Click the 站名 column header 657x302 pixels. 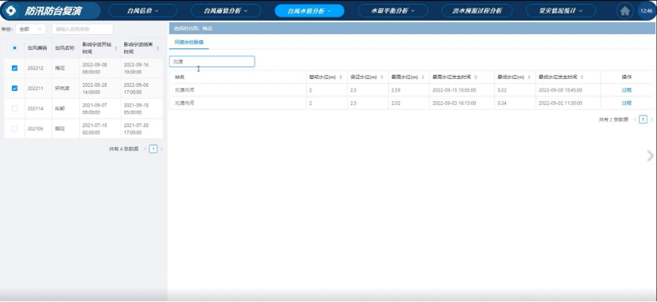[x=179, y=77]
